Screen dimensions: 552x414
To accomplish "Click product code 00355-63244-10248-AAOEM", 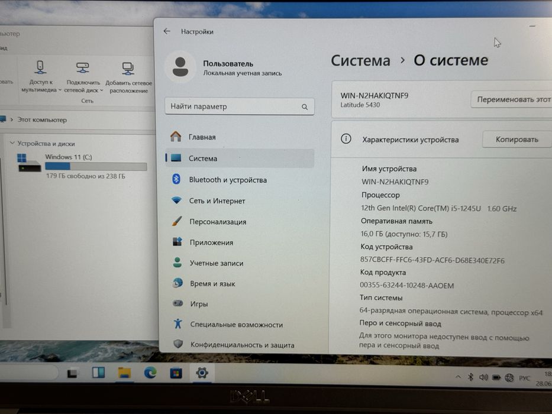I will tap(406, 285).
